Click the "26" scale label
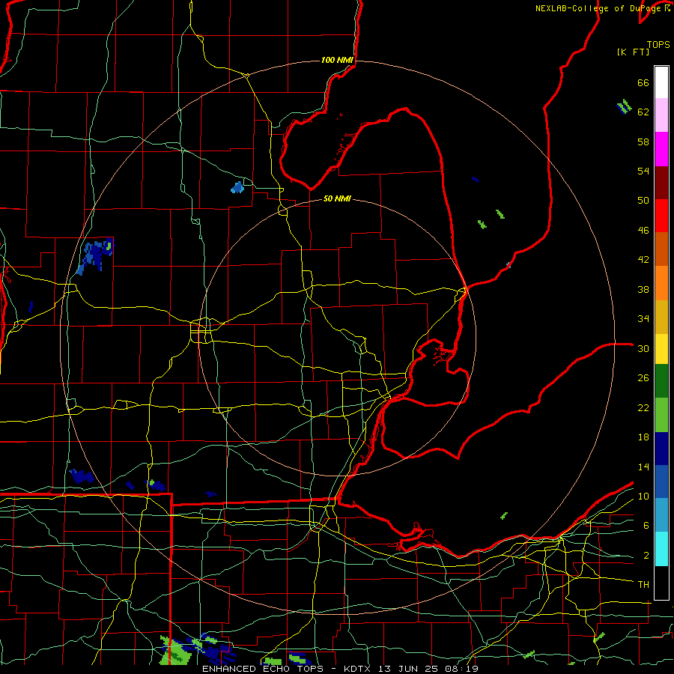674x674 pixels. pos(643,378)
